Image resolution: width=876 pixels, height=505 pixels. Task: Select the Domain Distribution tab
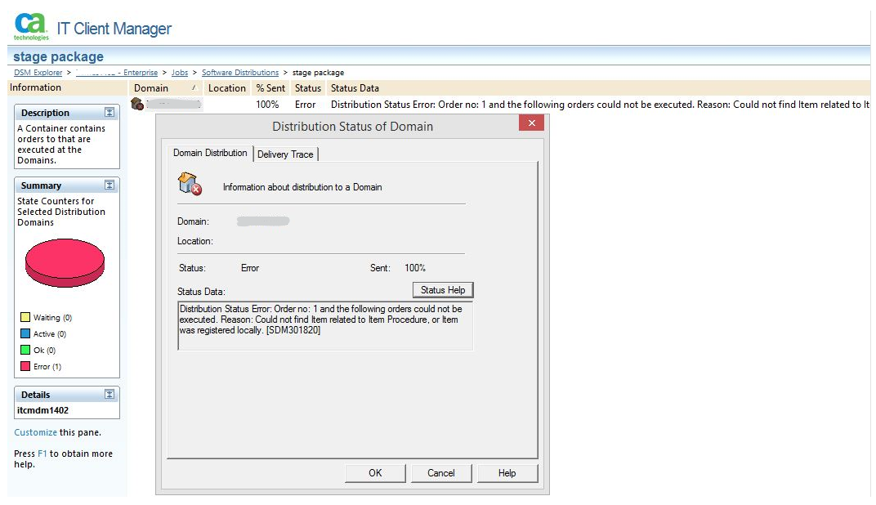210,153
